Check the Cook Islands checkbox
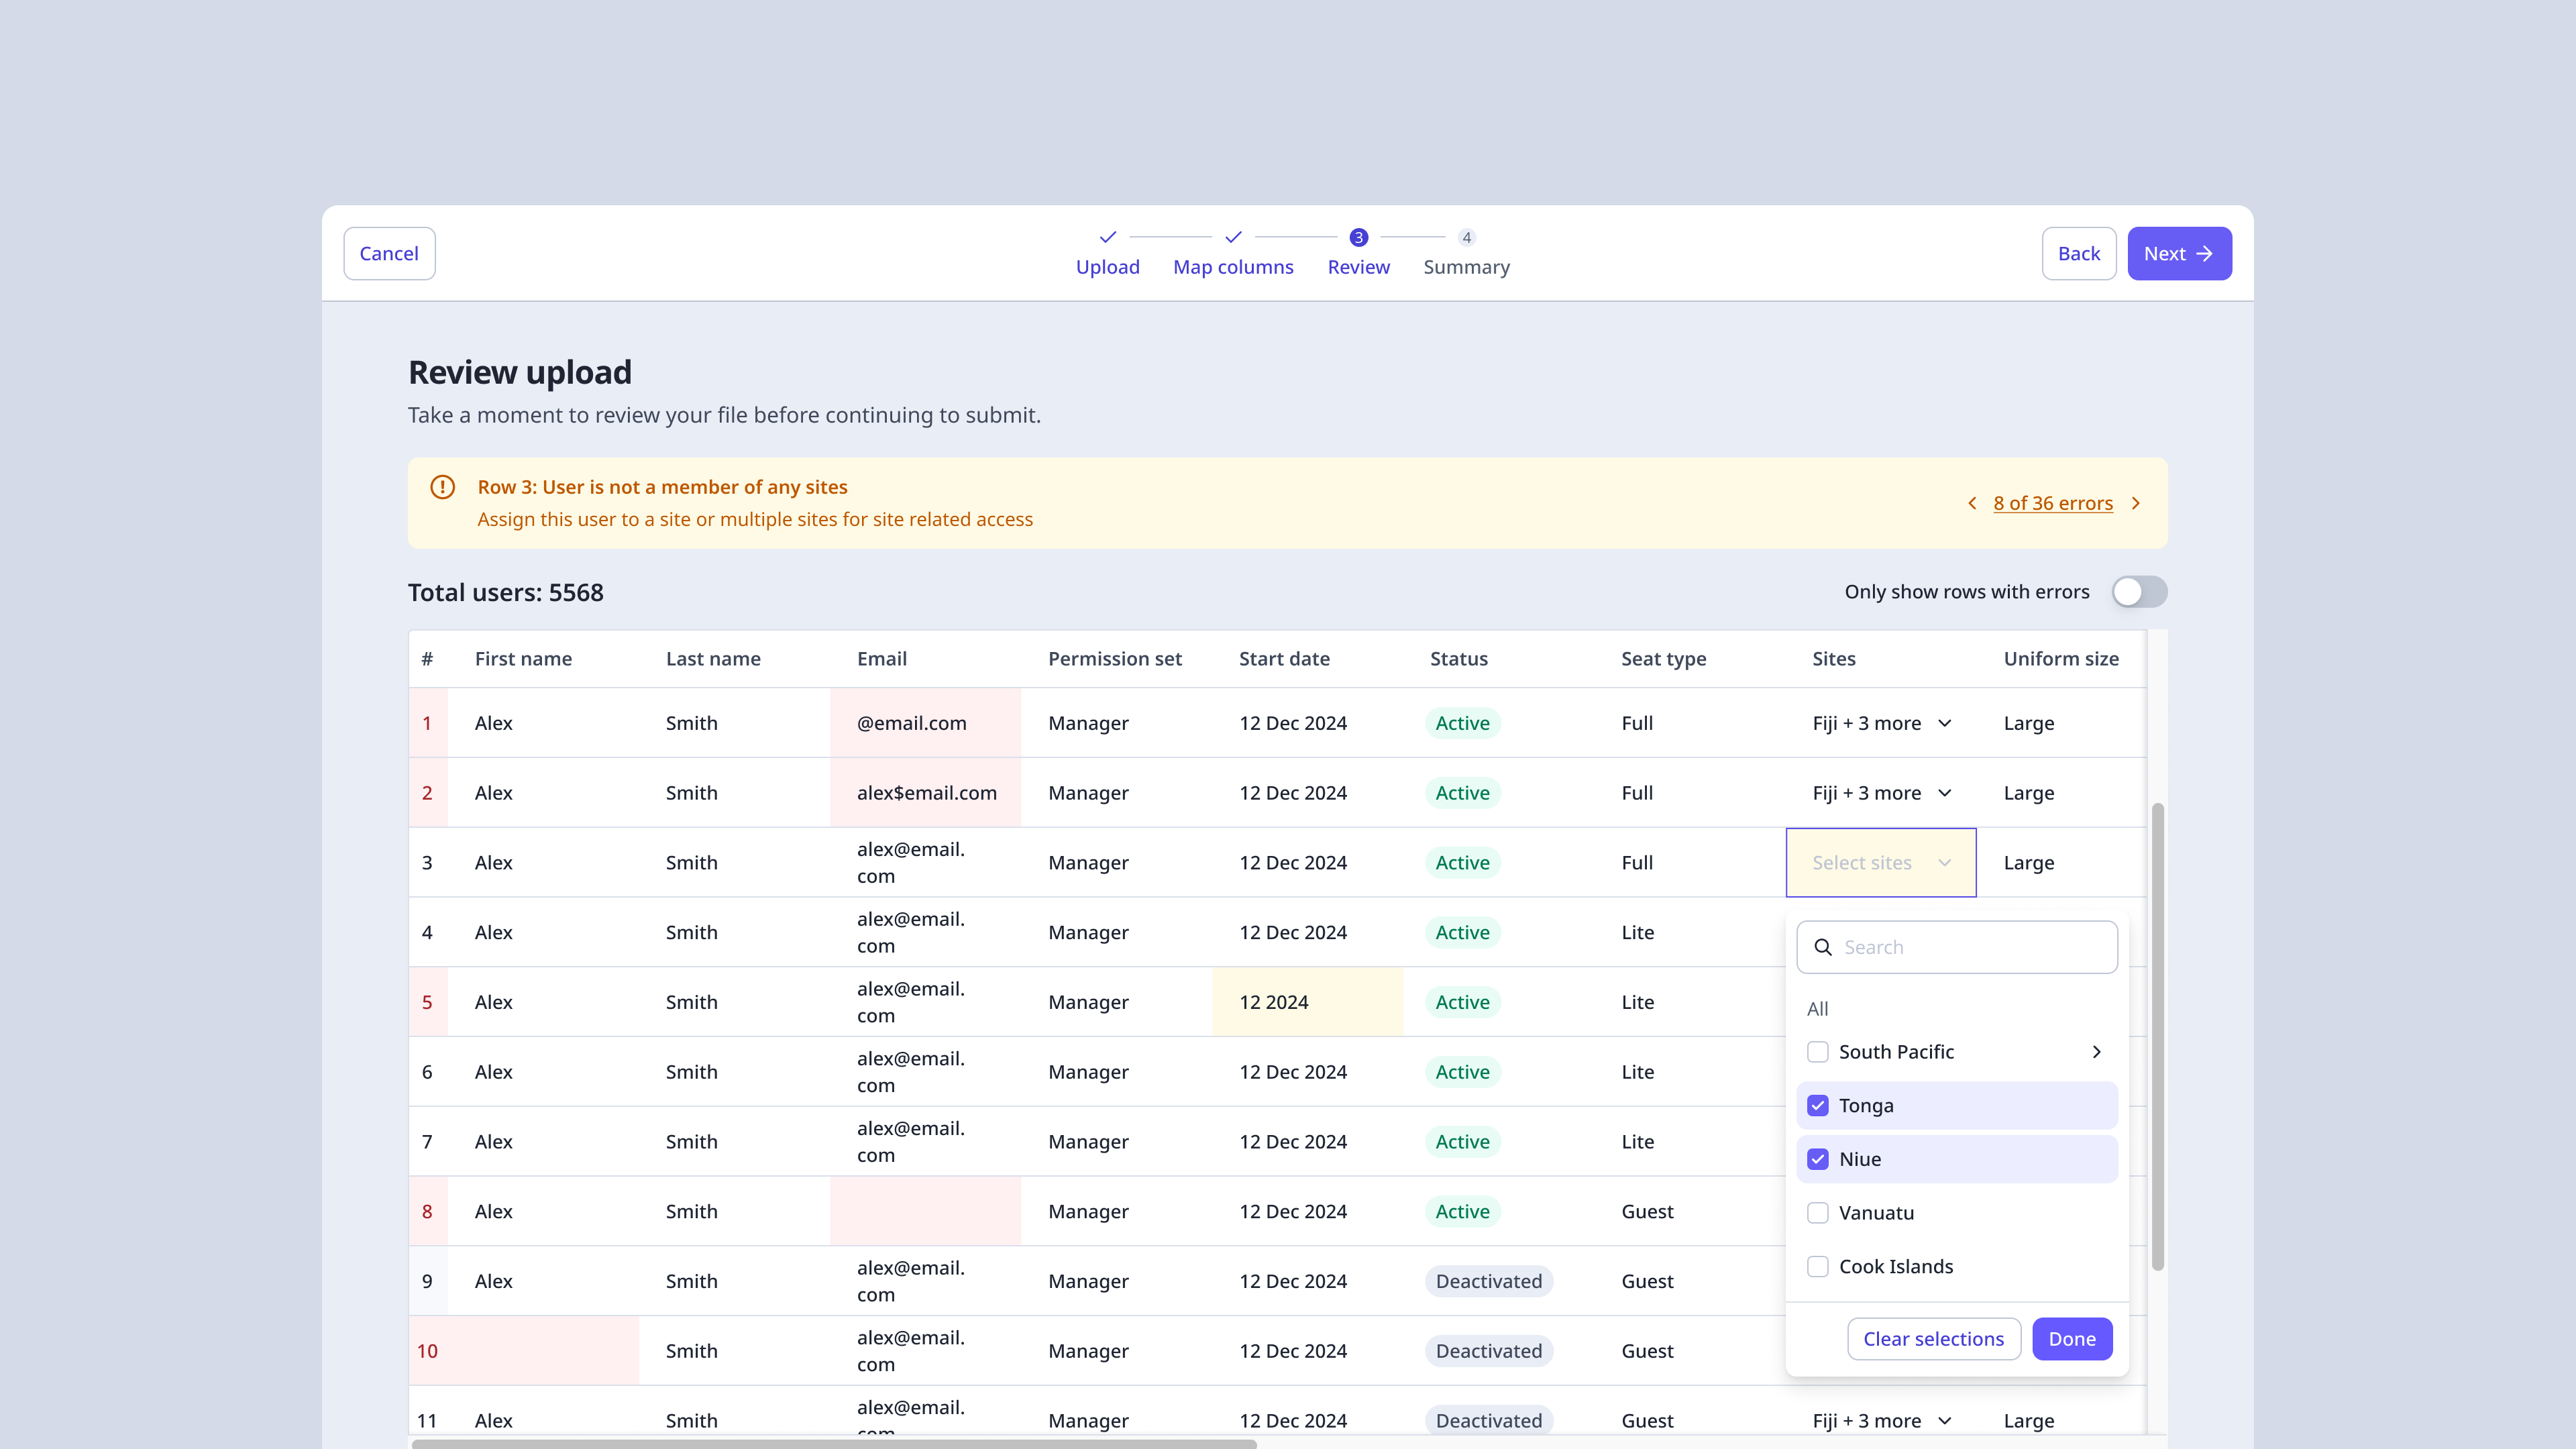This screenshot has height=1449, width=2576. [x=1818, y=1267]
